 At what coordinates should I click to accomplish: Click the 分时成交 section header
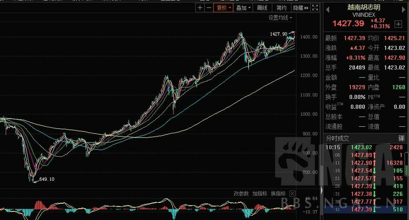[337, 138]
